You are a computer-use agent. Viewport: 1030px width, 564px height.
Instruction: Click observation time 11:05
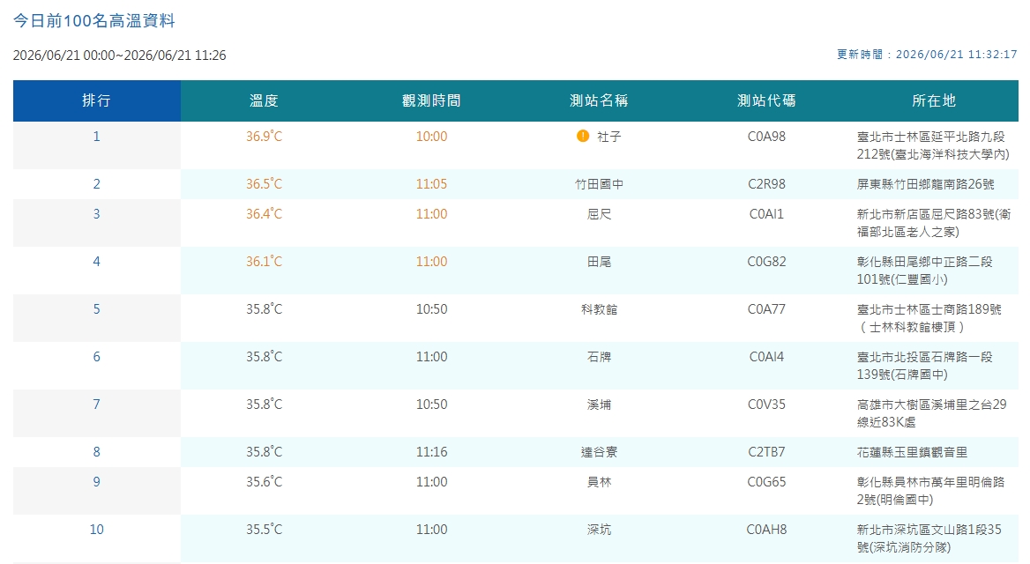[431, 184]
